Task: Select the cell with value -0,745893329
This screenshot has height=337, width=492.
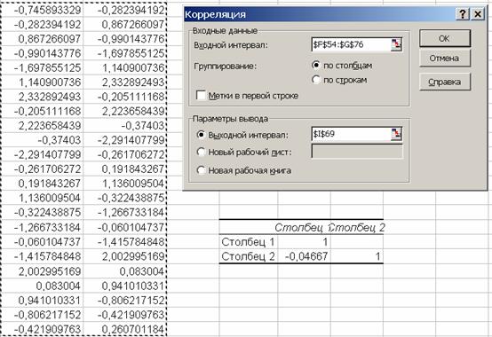Action: (43, 10)
